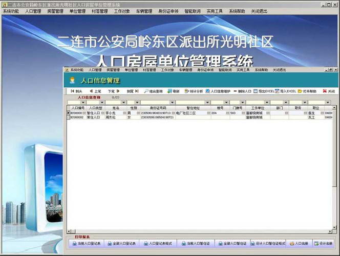Click the 导入EXCEL import tool
The image size is (340, 256).
285,91
